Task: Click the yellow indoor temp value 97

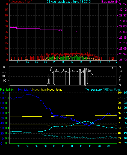Action: click(x=119, y=98)
